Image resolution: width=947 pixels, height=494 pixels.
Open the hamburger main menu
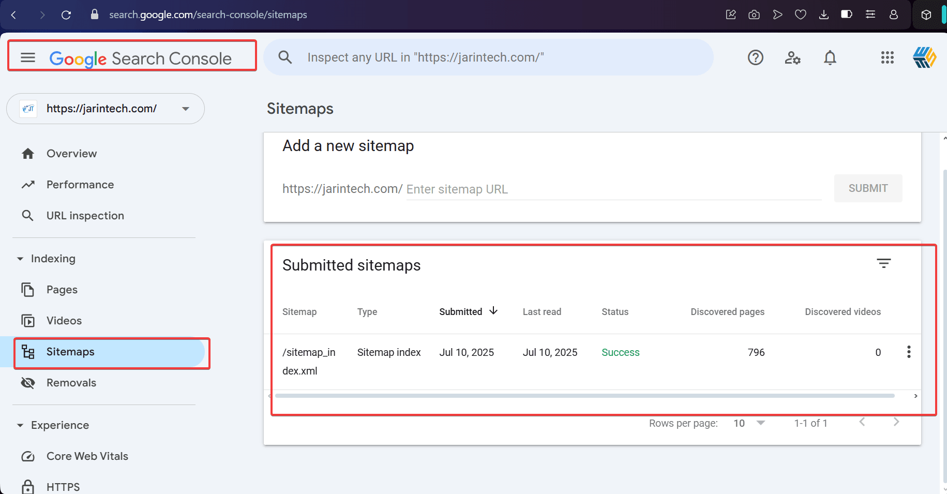click(28, 57)
